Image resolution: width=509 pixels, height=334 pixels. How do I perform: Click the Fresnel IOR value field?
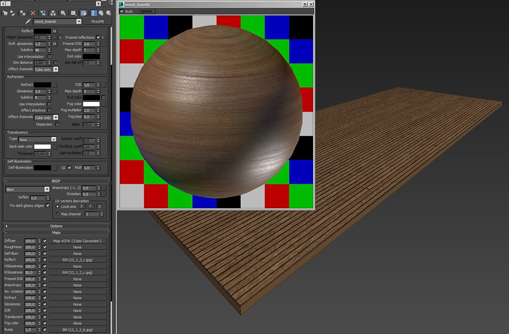tap(88, 44)
